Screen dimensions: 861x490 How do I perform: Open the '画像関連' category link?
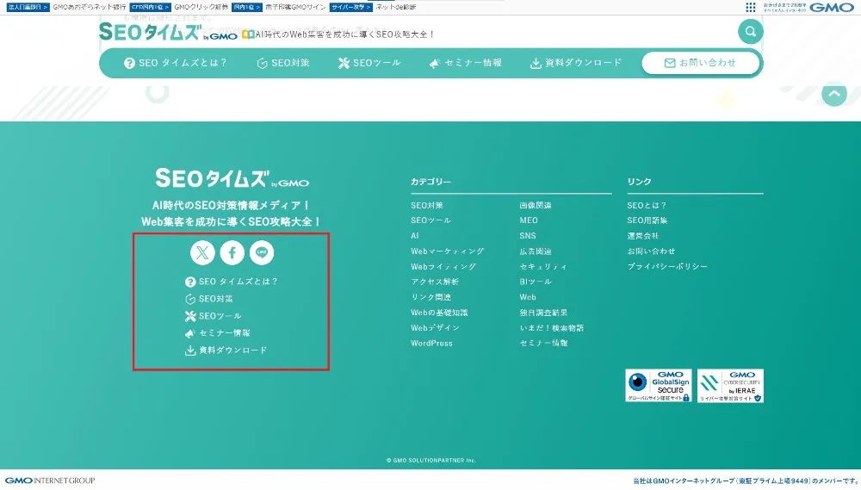(x=536, y=206)
